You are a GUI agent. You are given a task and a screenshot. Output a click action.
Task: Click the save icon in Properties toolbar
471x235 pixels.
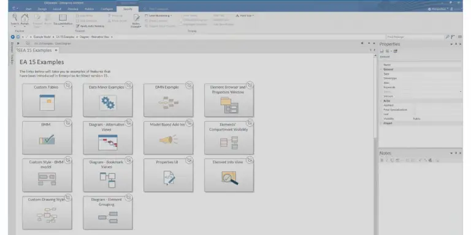pos(382,51)
